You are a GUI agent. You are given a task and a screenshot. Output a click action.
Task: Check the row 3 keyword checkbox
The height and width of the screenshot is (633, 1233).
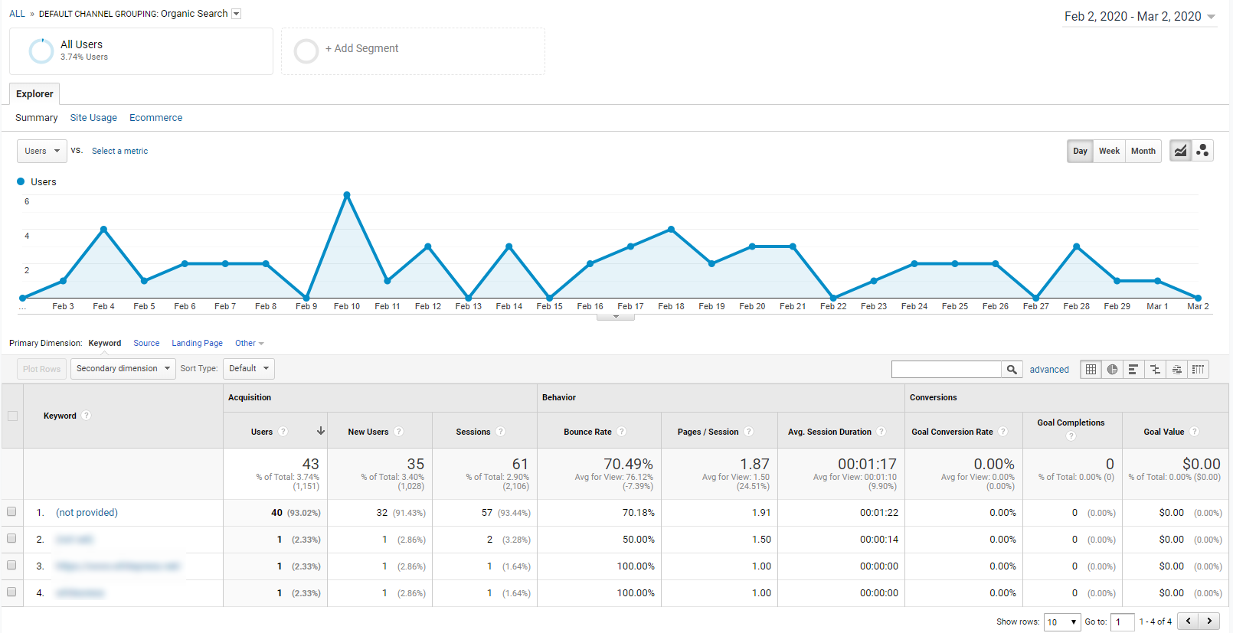tap(11, 565)
